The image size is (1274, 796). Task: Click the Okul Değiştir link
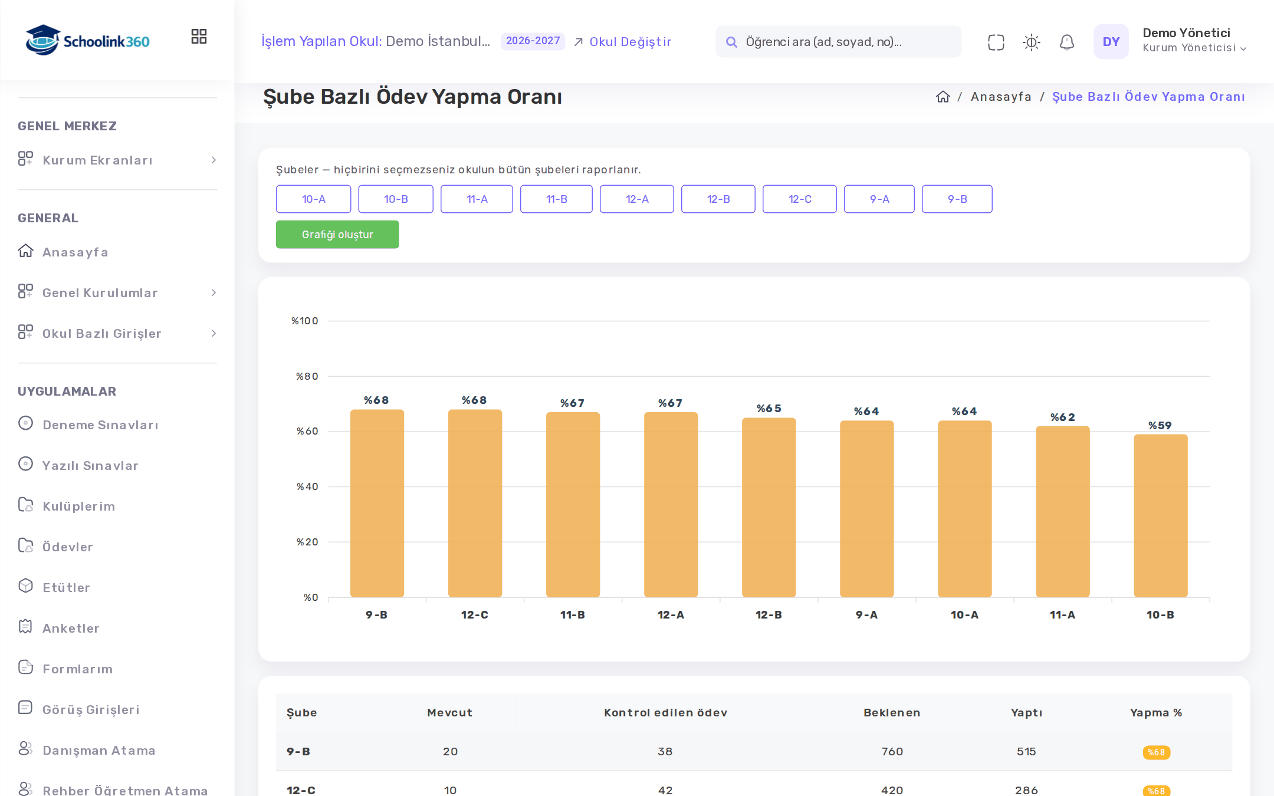[x=622, y=42]
